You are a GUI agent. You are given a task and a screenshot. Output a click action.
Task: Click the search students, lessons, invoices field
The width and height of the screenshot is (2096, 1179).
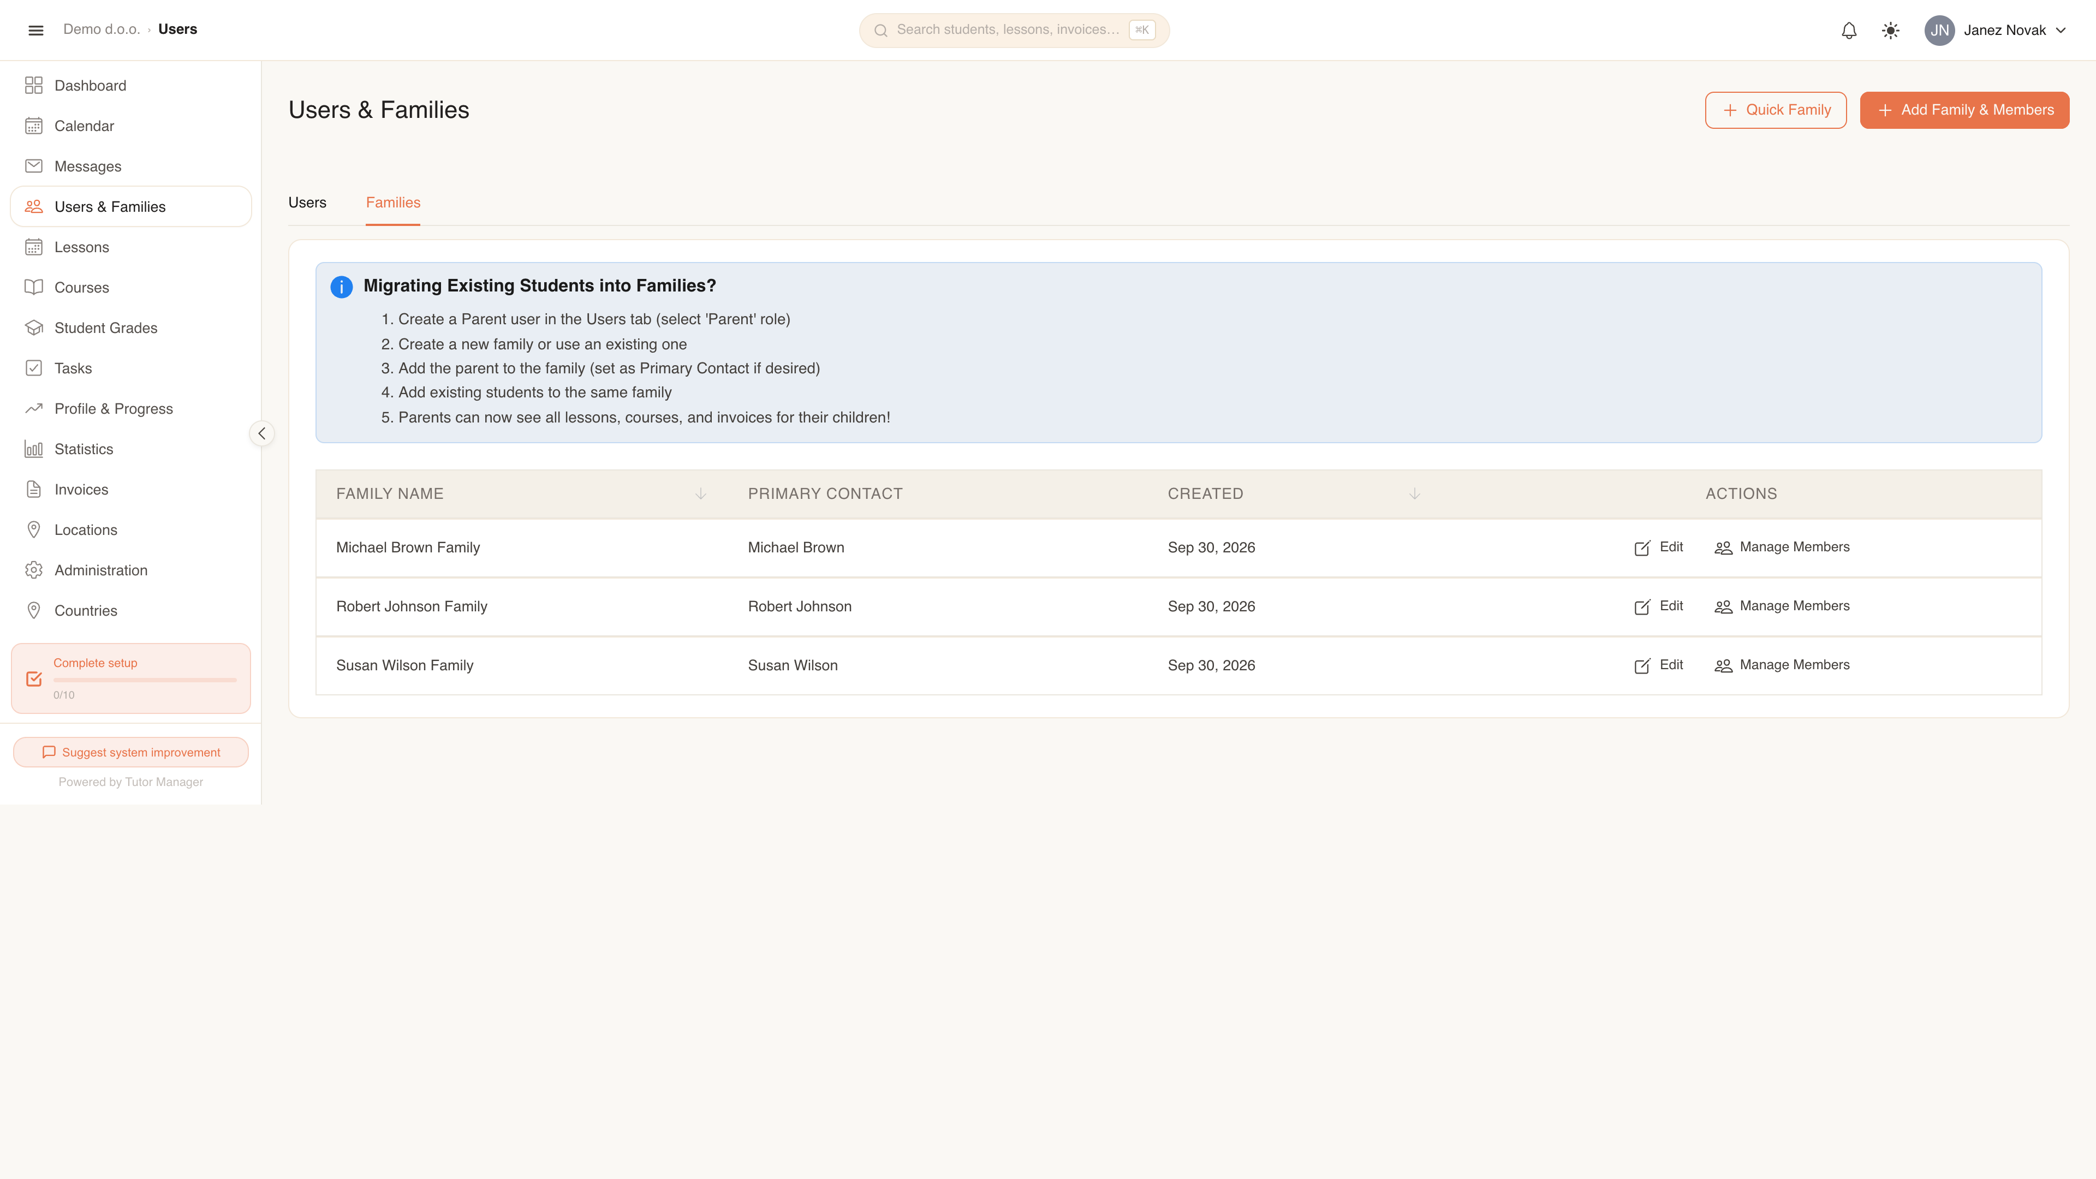coord(1014,30)
